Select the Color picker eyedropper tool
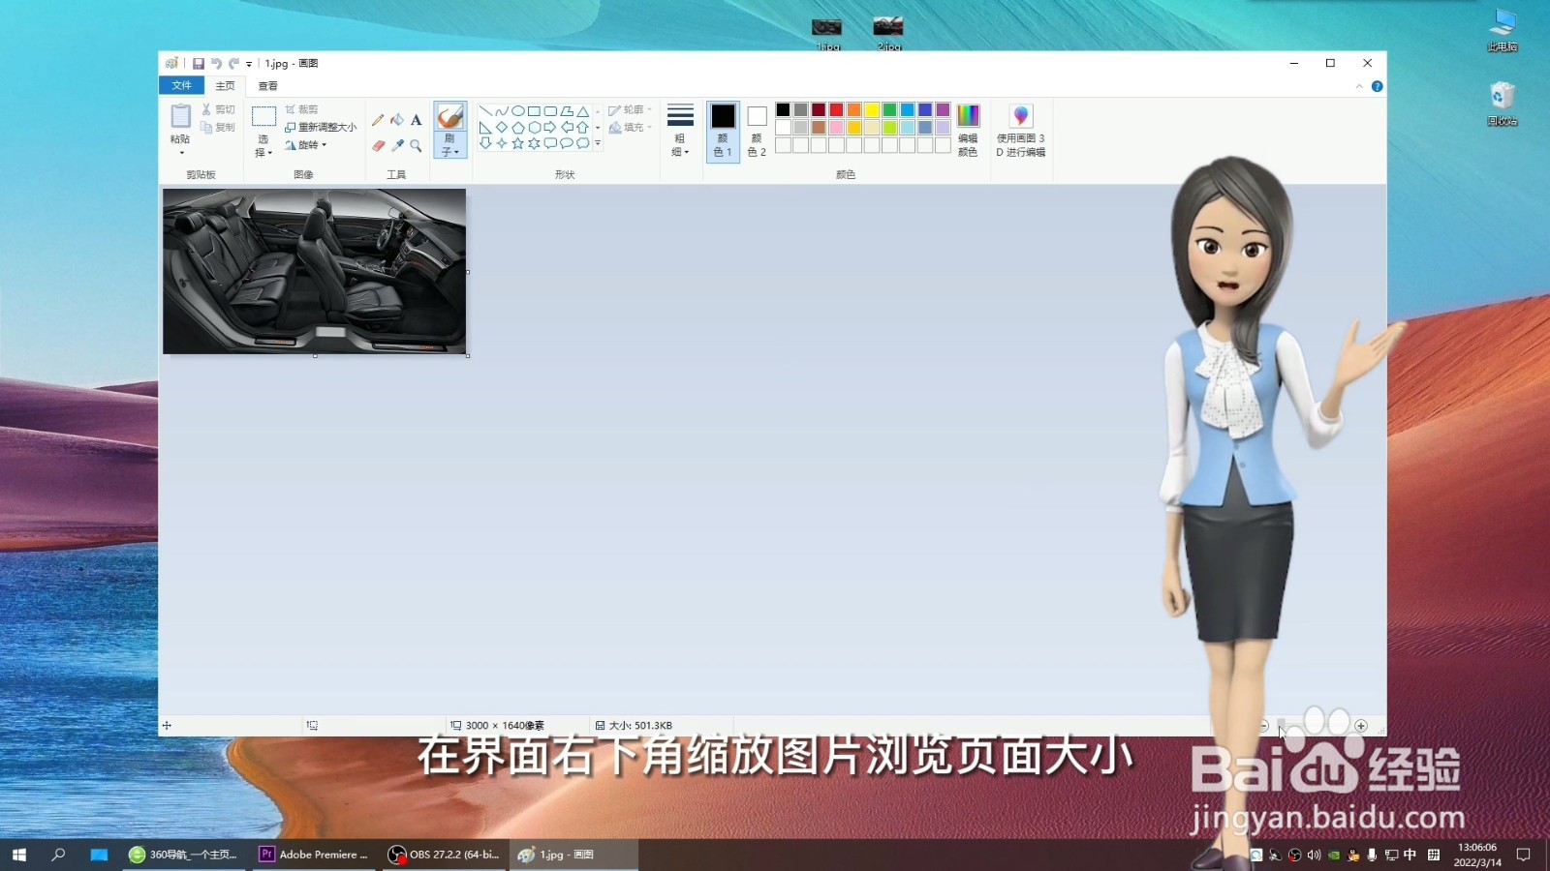This screenshot has width=1550, height=871. pyautogui.click(x=397, y=145)
